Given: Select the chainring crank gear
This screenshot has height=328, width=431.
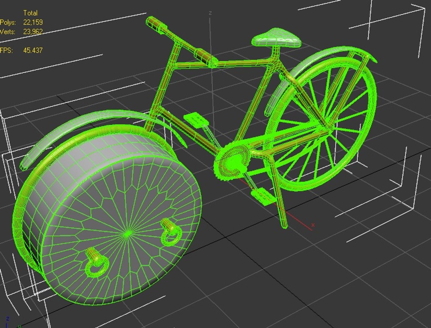Looking at the screenshot, I should coord(232,162).
